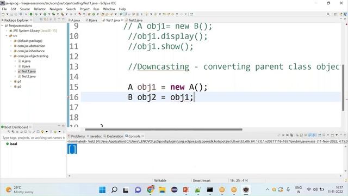Click the editor vertical scrollbar
Viewport: 348px width, 196px height.
(x=344, y=88)
